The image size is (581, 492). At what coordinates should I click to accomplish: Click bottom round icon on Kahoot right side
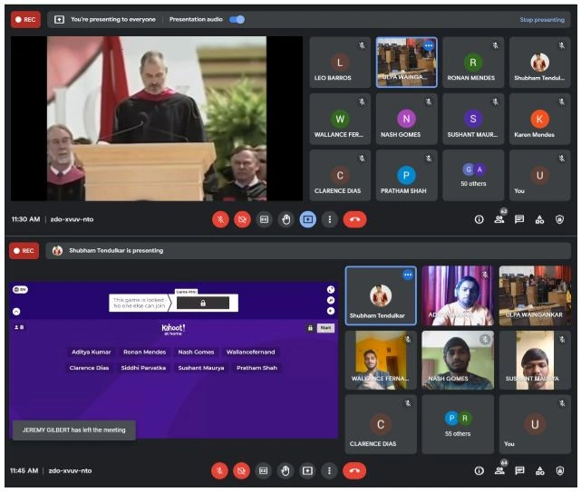point(331,311)
